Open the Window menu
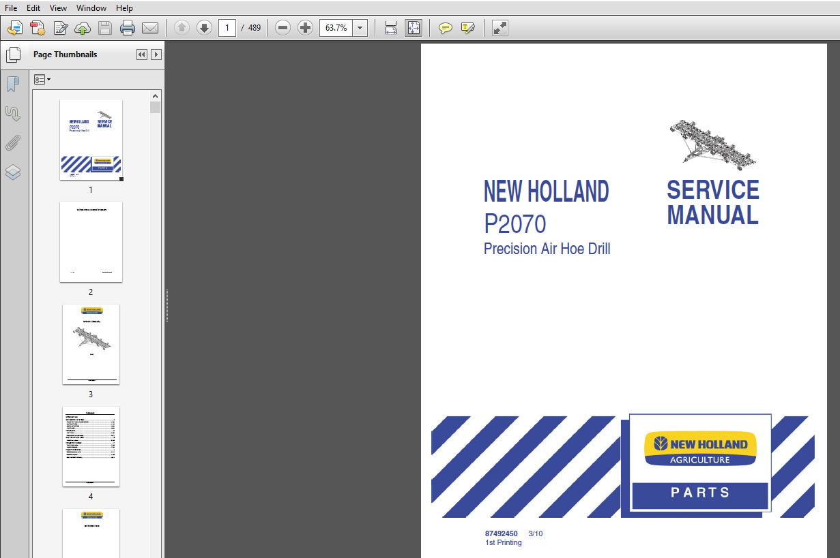840x558 pixels. pyautogui.click(x=91, y=8)
